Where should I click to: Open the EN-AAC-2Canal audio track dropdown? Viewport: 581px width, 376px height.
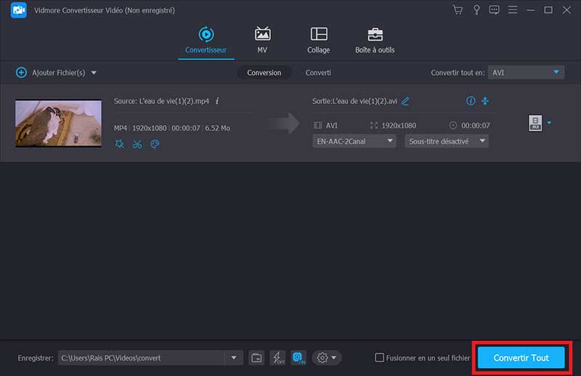pyautogui.click(x=354, y=141)
